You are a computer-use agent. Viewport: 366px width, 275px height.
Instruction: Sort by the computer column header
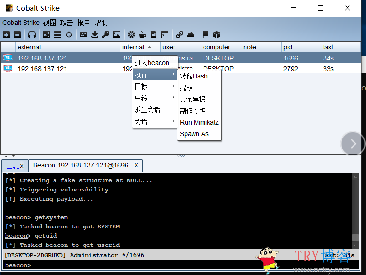point(221,47)
